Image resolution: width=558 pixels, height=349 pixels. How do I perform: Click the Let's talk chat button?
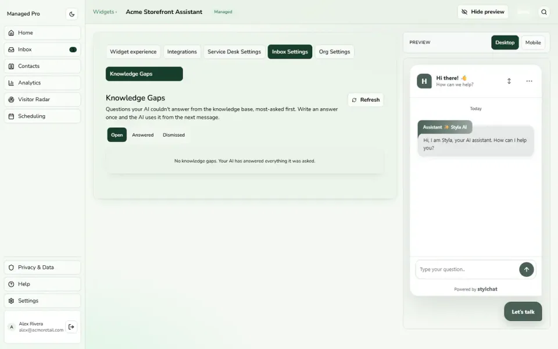[523, 312]
